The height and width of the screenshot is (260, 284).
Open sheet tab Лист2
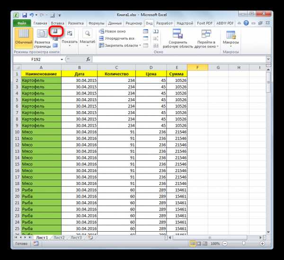[x=59, y=238]
